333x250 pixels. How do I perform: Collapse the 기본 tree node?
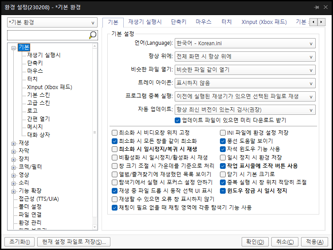point(13,48)
